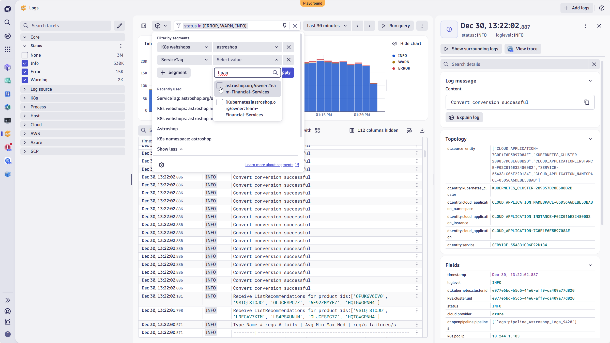Viewport: 610px width, 343px height.
Task: Select the ERROR color dot in chart legend
Action: click(x=393, y=68)
